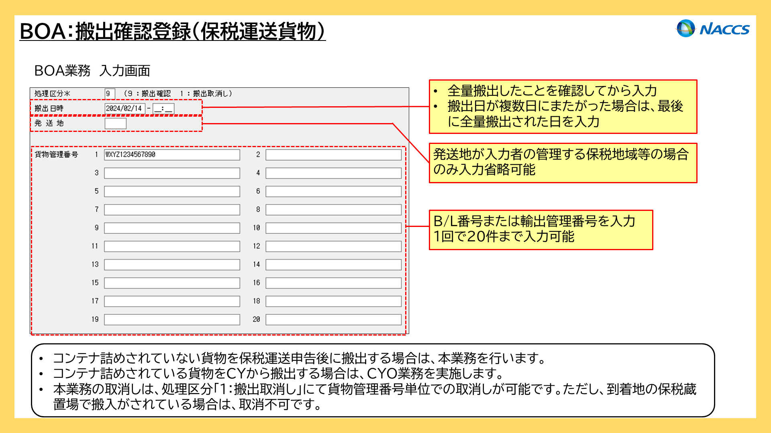Click the note 1回で20件まで入力可能

coord(504,237)
